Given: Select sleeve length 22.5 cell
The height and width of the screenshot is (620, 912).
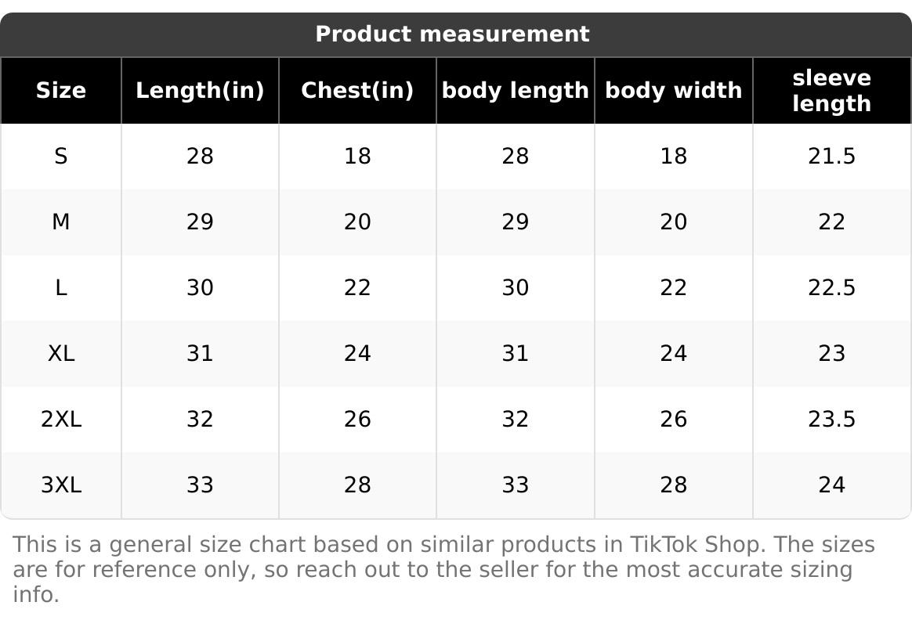Looking at the screenshot, I should (831, 288).
